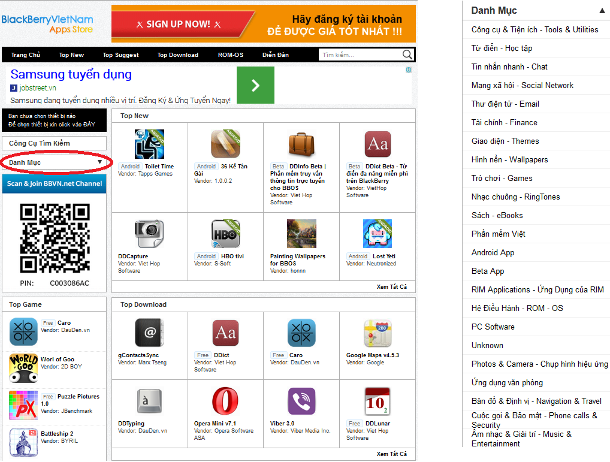Go to Trang Chủ in navigation bar
Viewport: 610px width, 462px height.
26,55
